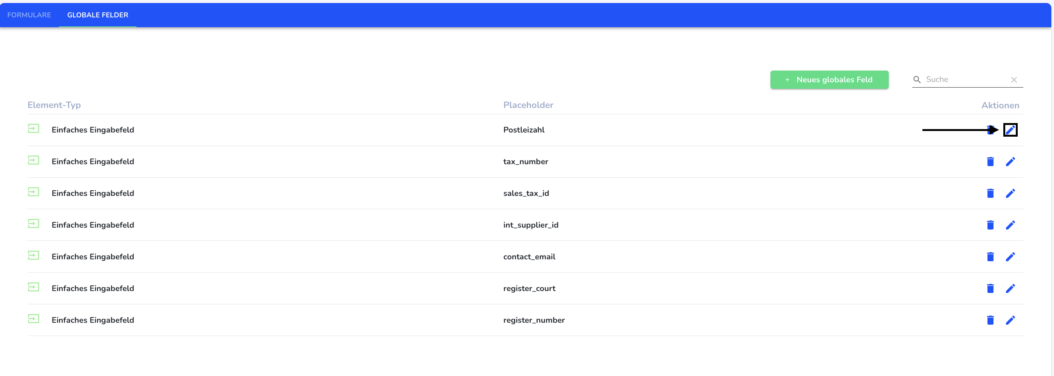
Task: Click Einfaches Eingabefeld in the Postleizahl row
Action: [x=93, y=130]
